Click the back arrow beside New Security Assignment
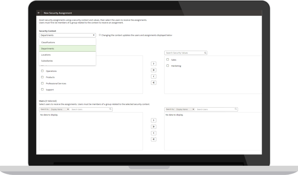Viewport: 298px width, 175px height. (x=39, y=13)
